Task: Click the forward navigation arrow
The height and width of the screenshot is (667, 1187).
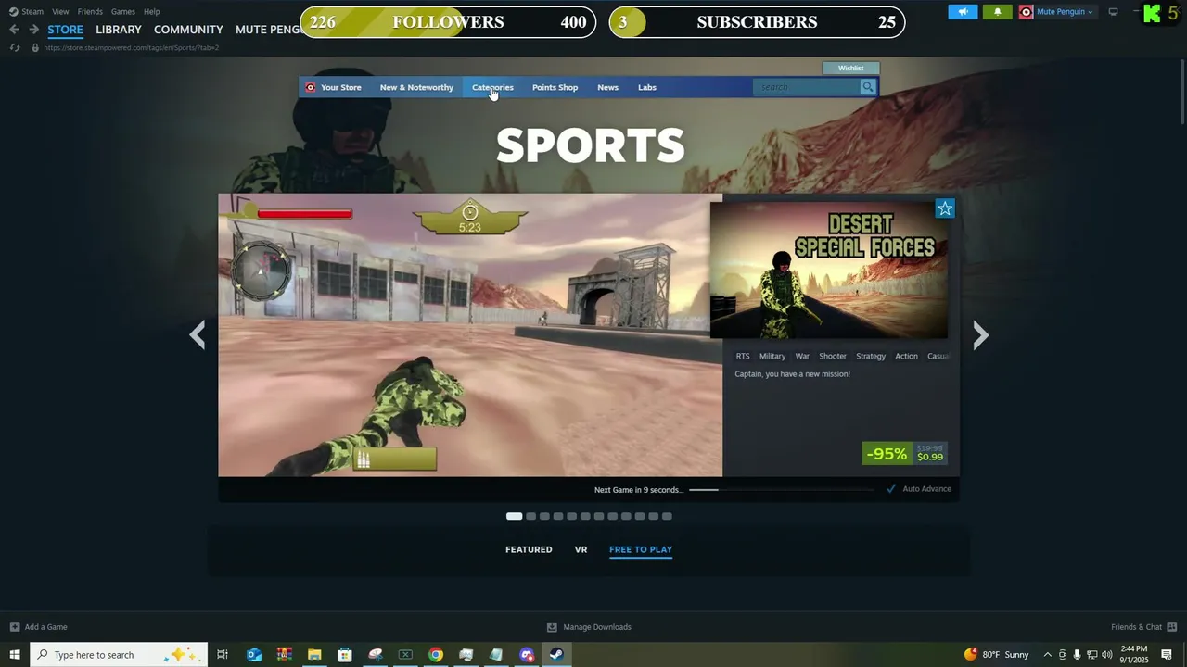Action: click(33, 30)
